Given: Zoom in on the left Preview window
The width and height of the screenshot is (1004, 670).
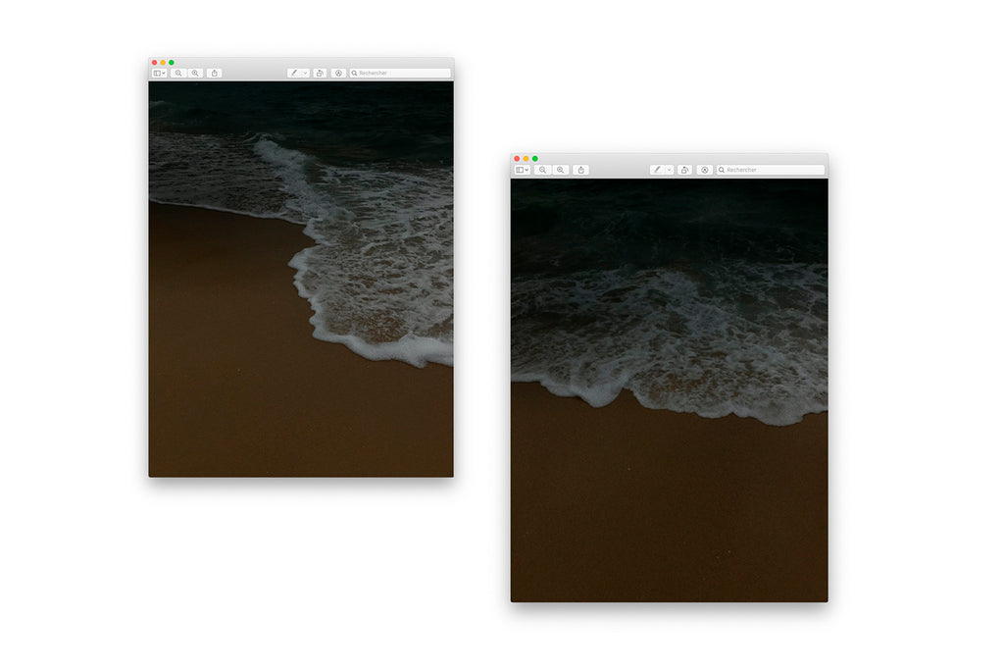Looking at the screenshot, I should 195,74.
